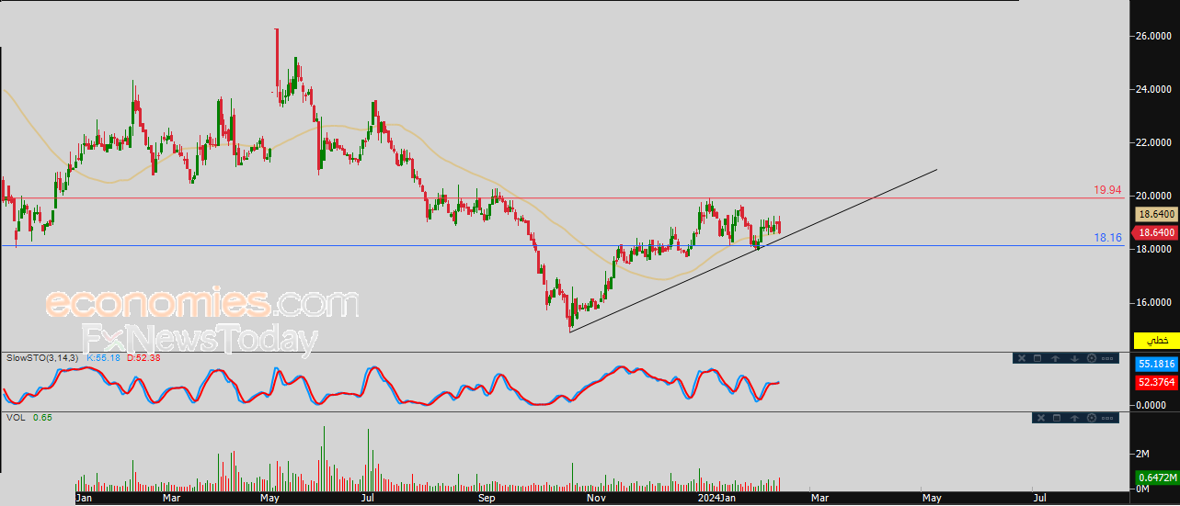Maximize the SlowSTO indicator panel
This screenshot has height=506, width=1180.
[x=1037, y=358]
